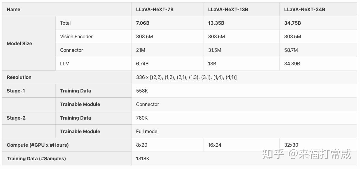This screenshot has width=360, height=169.
Task: Click the LLaVA-NeXT-7B column header
Action: [155, 9]
